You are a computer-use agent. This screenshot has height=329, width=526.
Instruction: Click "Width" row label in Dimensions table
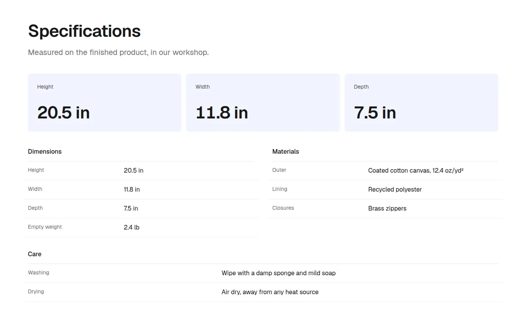(x=35, y=189)
